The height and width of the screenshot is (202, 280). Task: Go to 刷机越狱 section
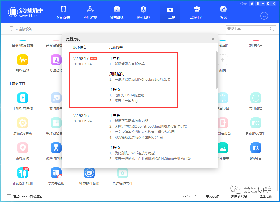coord(143,12)
